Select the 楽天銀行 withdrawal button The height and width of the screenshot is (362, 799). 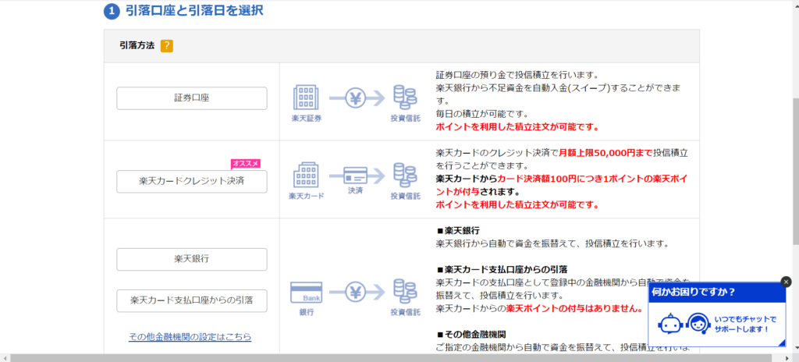click(x=192, y=260)
